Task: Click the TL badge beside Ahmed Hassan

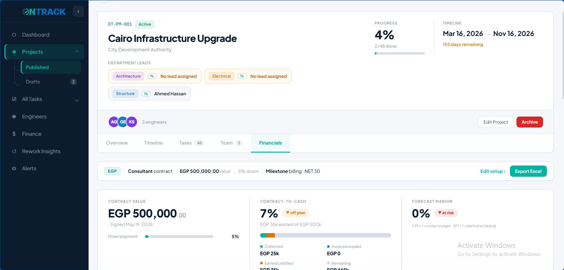Action: click(x=146, y=94)
